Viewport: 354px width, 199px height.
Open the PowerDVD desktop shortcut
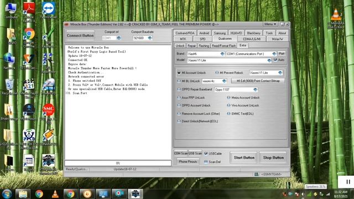click(49, 87)
